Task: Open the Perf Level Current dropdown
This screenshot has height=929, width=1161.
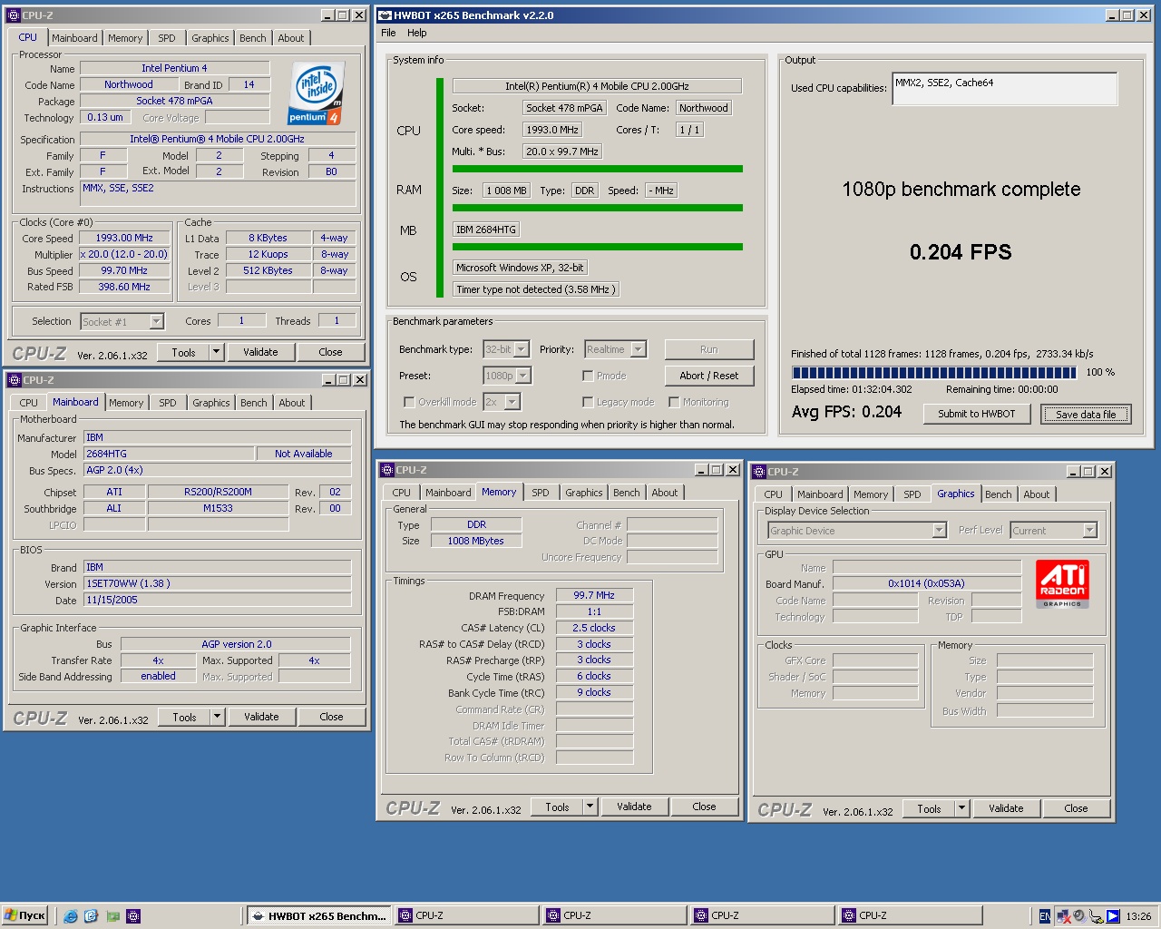Action: (x=1090, y=531)
